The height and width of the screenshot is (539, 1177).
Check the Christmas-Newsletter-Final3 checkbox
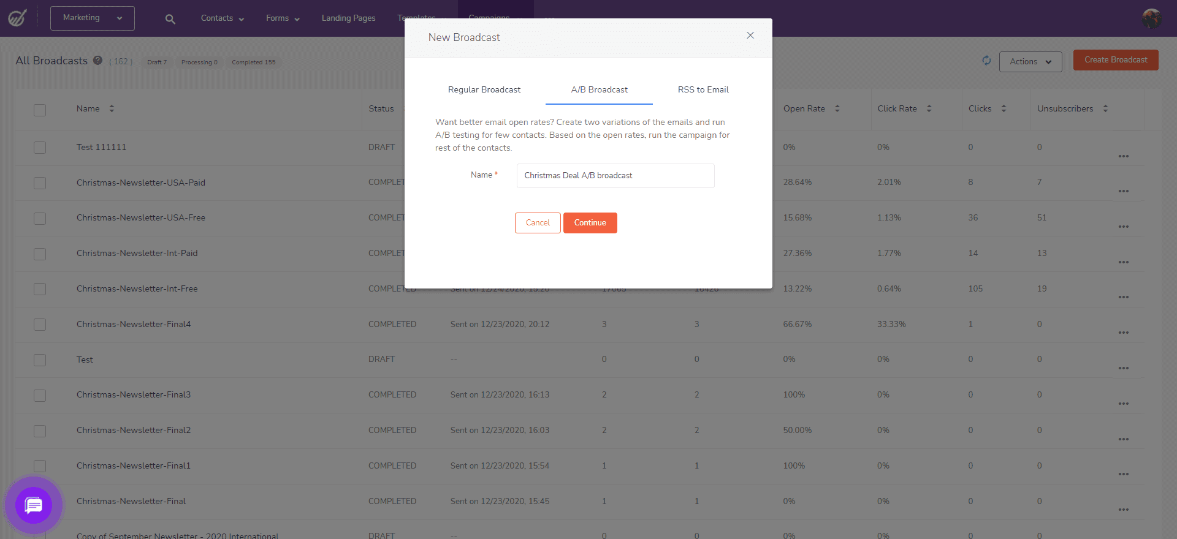(40, 396)
